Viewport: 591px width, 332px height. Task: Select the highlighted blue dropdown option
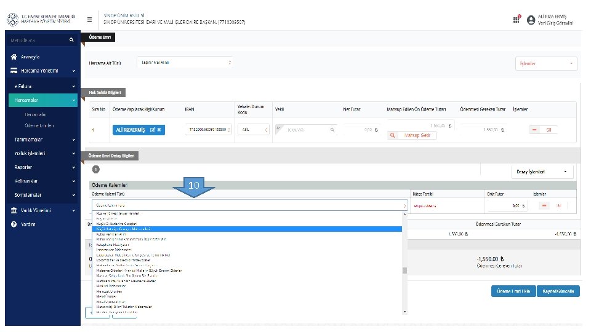(x=247, y=229)
